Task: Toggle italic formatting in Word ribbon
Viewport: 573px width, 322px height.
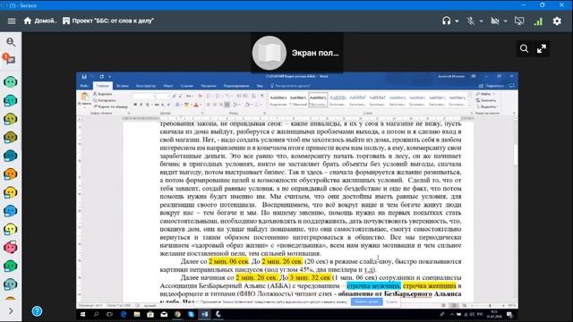Action: [x=141, y=106]
